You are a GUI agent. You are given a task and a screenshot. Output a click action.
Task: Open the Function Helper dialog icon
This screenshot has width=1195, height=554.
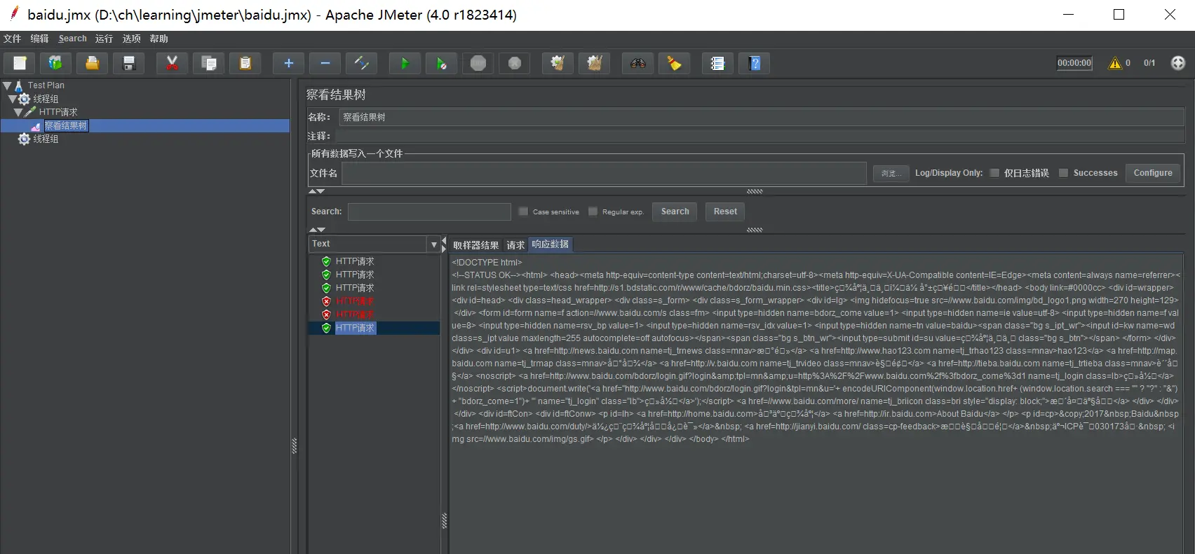coord(717,63)
